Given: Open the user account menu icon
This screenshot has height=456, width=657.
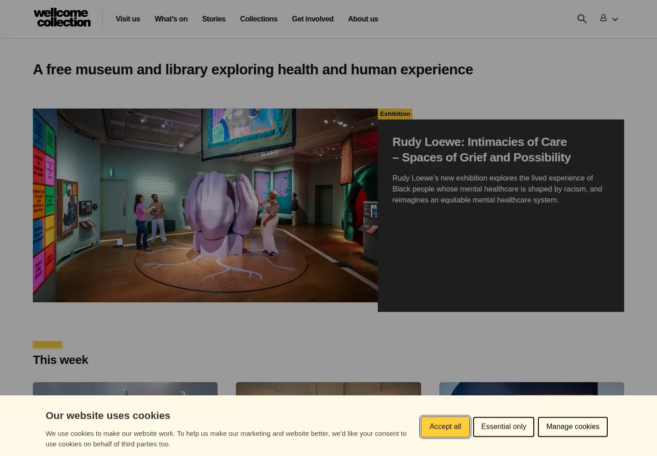Looking at the screenshot, I should pyautogui.click(x=609, y=19).
